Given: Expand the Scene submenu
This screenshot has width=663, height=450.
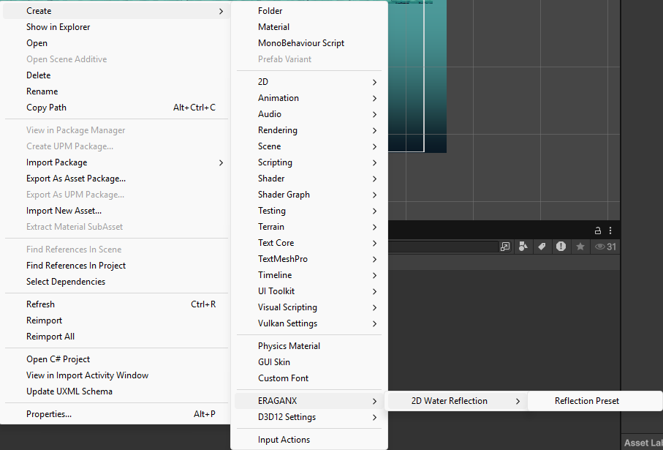Looking at the screenshot, I should coord(309,146).
